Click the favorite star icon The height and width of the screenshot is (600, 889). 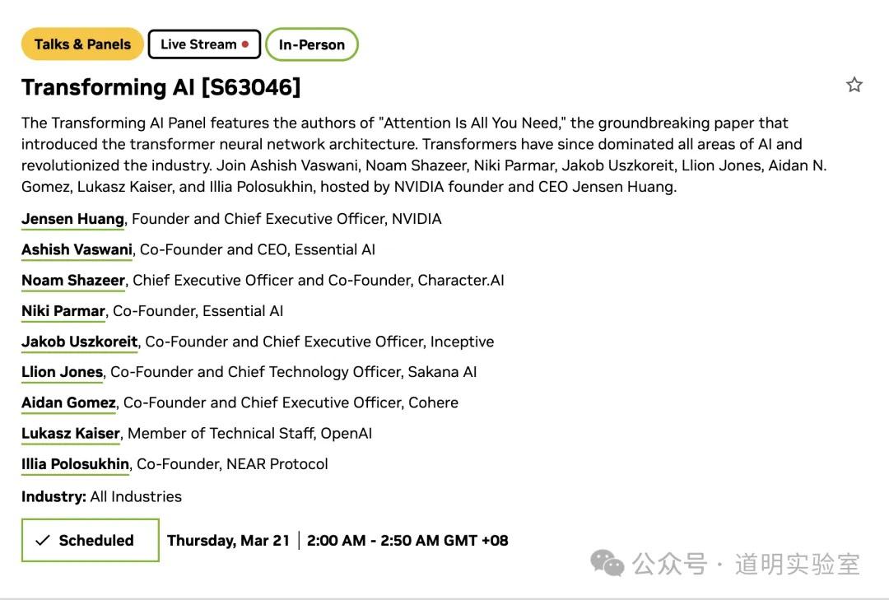pyautogui.click(x=854, y=85)
